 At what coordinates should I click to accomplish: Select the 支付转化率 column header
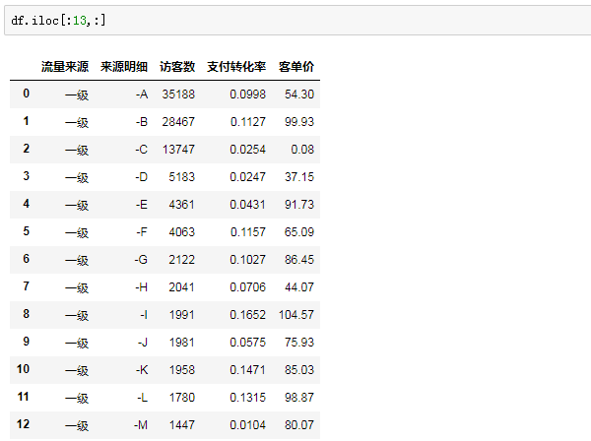(x=236, y=67)
